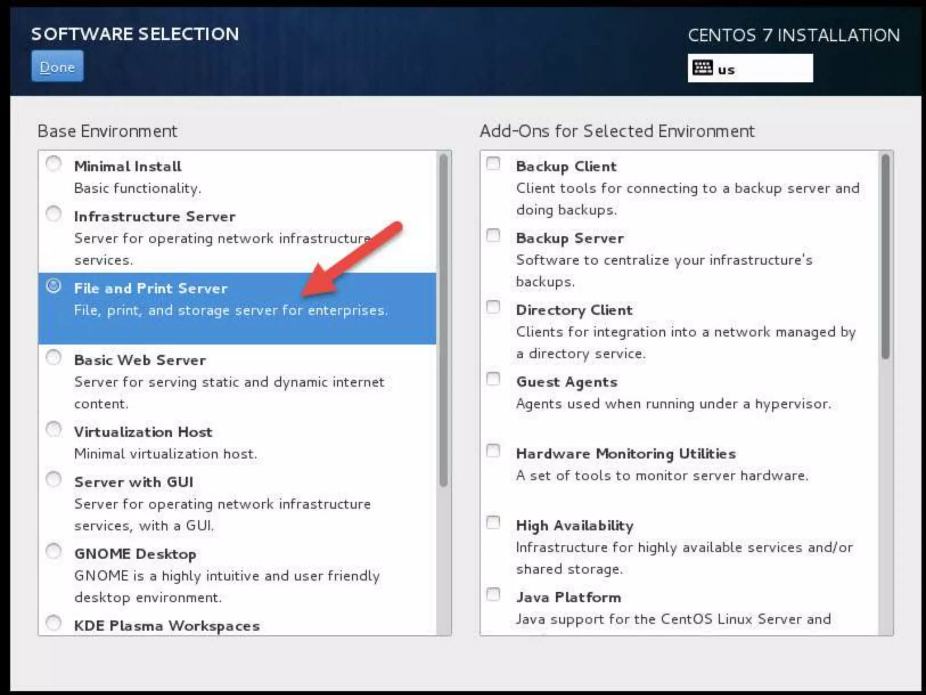Viewport: 926px width, 695px height.
Task: Select Virtualization Host radio button
Action: (x=53, y=429)
